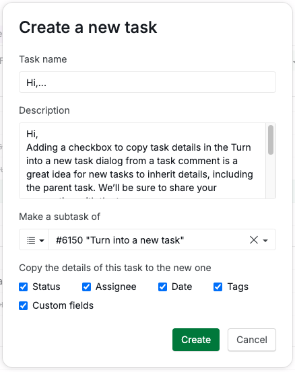This screenshot has height=372, width=295.
Task: Click the 'Create a new task' dialog title
Action: (88, 28)
